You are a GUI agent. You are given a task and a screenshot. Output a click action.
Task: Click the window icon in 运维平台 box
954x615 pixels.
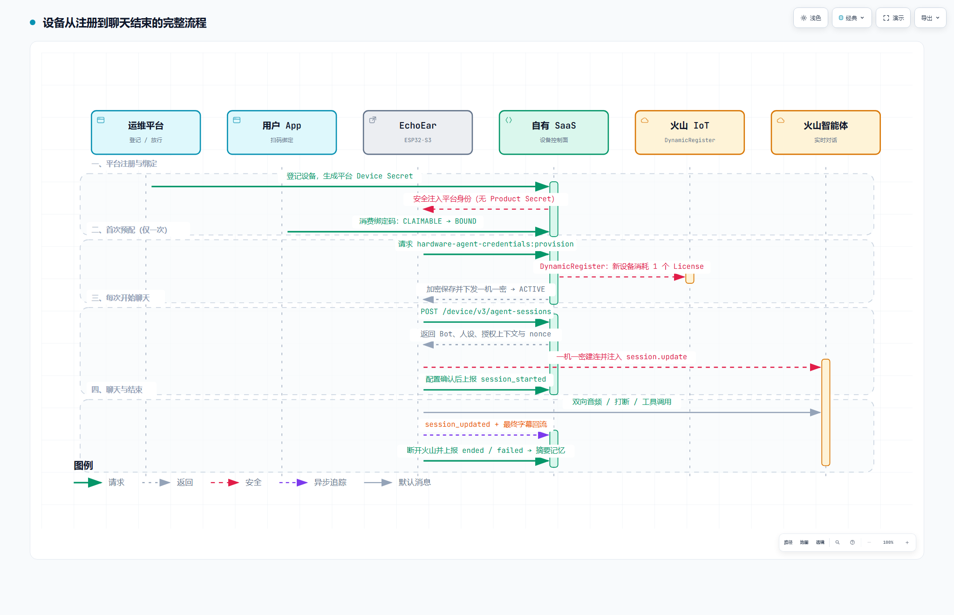click(x=101, y=120)
